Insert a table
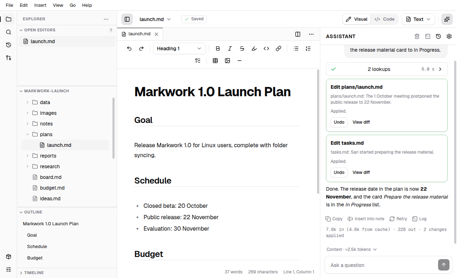Screen dimensions: 457x278 [215, 61]
